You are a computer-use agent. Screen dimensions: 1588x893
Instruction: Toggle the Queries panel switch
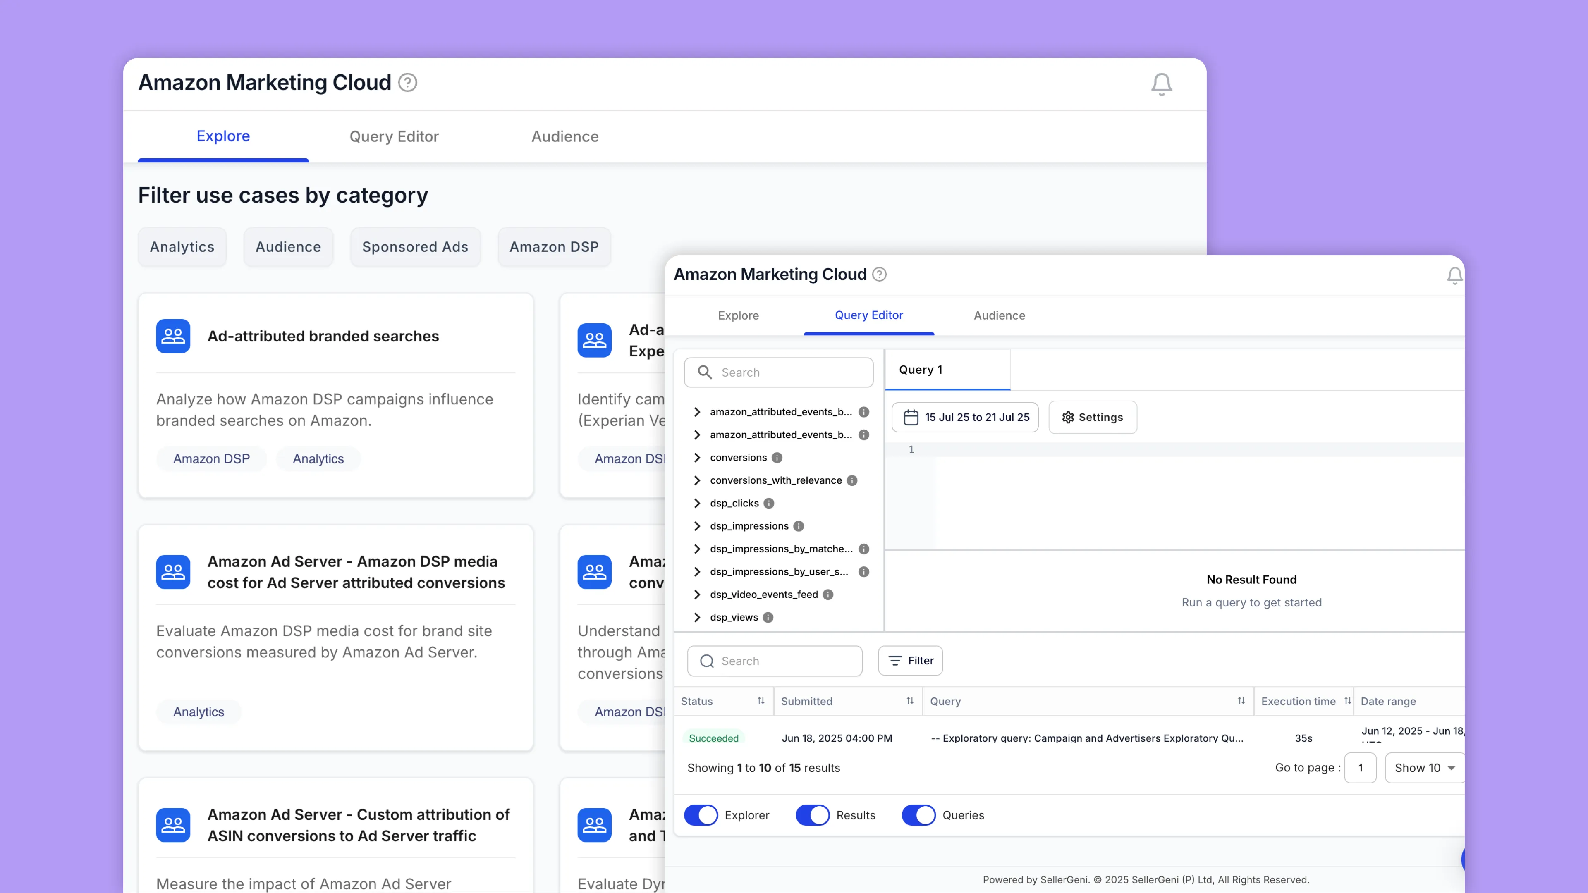(x=918, y=815)
